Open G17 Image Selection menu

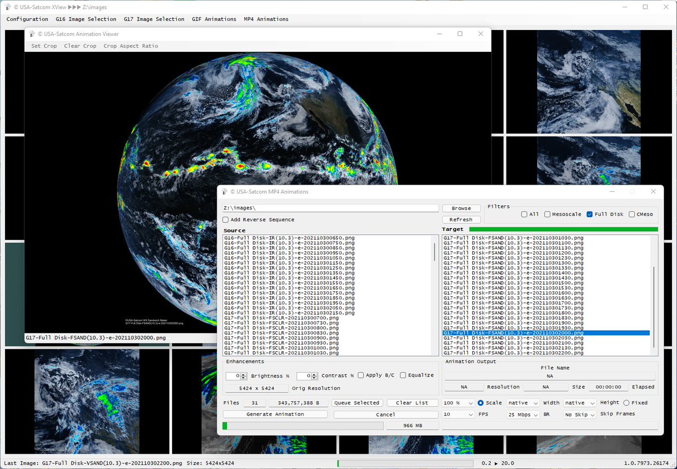point(154,19)
